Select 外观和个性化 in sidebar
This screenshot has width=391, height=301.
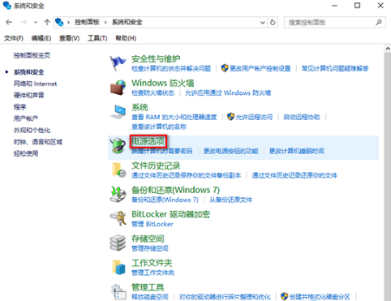point(32,131)
